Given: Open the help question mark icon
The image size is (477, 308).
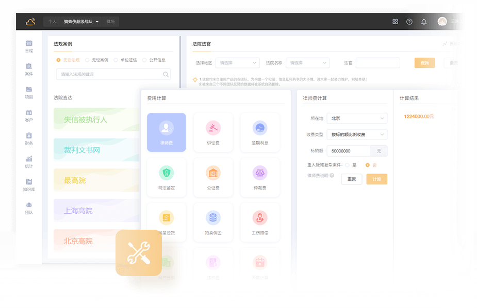Looking at the screenshot, I should point(409,22).
